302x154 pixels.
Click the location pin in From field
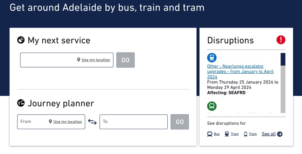(x=50, y=122)
